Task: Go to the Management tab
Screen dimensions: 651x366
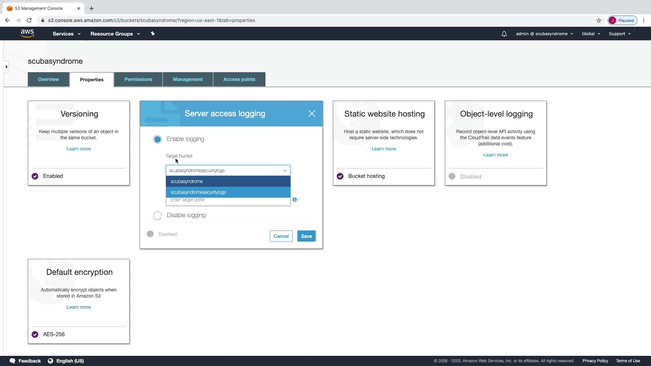Action: coord(188,79)
